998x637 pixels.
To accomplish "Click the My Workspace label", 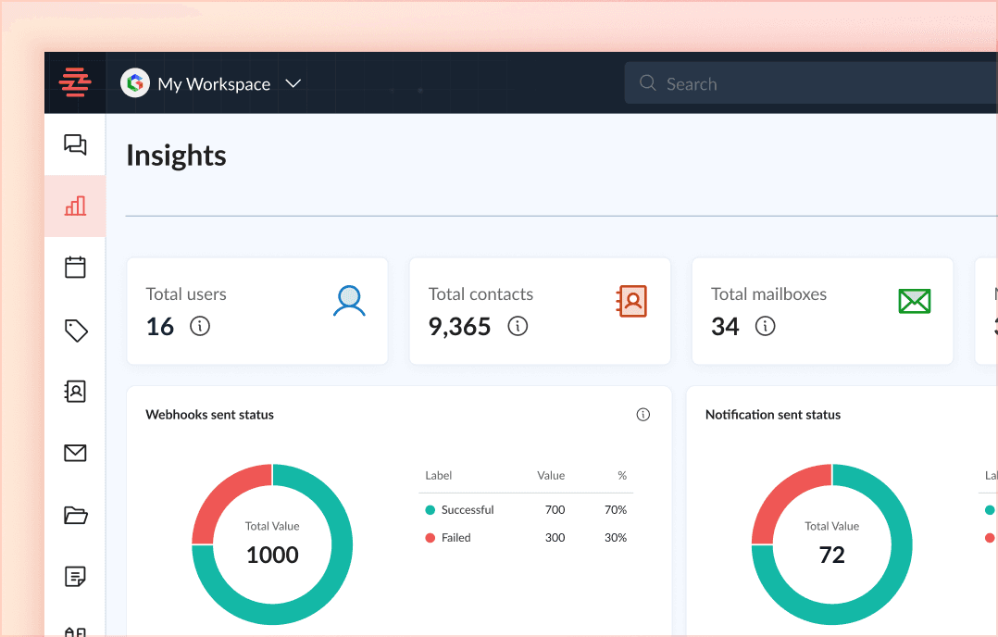I will pyautogui.click(x=214, y=84).
